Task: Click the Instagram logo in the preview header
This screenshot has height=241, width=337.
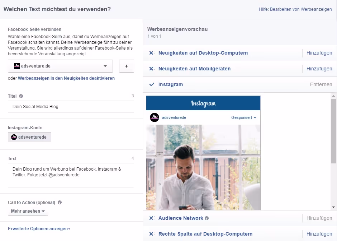Action: pos(203,103)
